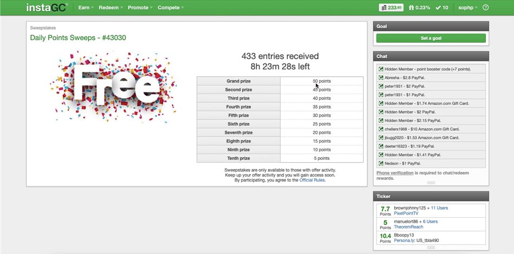The width and height of the screenshot is (514, 254).
Task: Select icon next to Nedson $1 PayPal
Action: point(381,163)
